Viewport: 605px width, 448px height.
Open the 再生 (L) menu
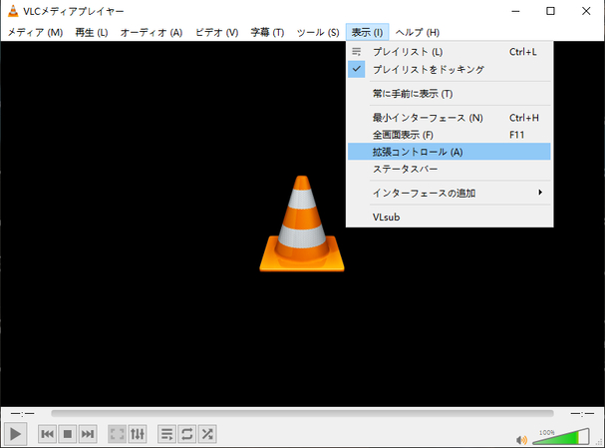point(92,33)
